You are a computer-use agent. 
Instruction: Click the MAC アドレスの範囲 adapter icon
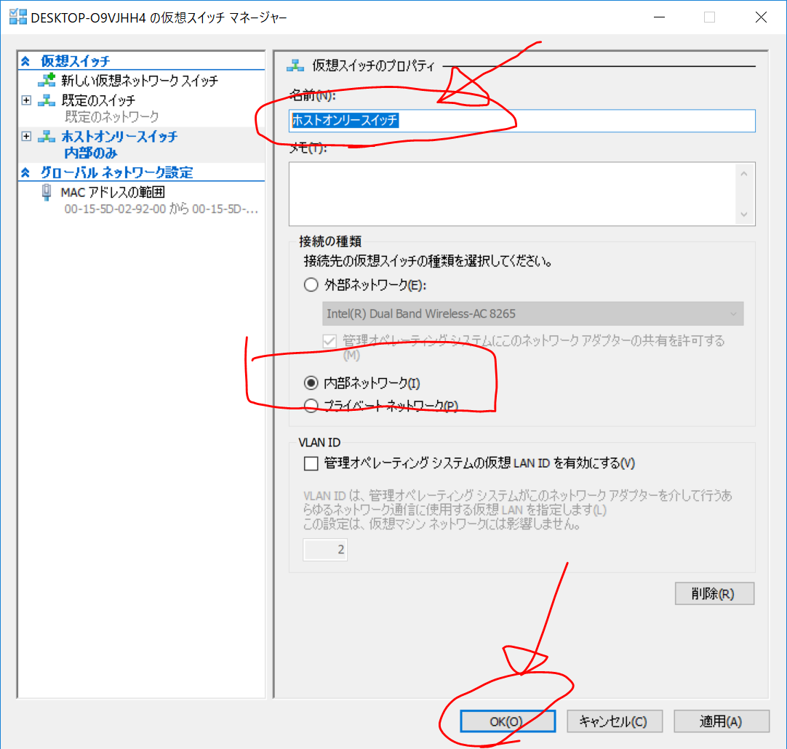tap(47, 192)
